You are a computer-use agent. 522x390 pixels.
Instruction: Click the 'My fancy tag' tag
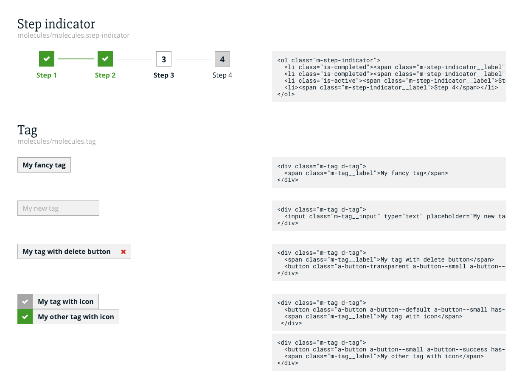tap(44, 165)
